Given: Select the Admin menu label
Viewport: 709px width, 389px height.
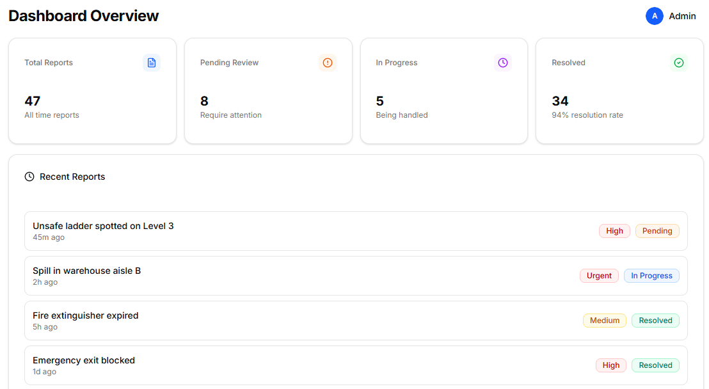Looking at the screenshot, I should (683, 16).
